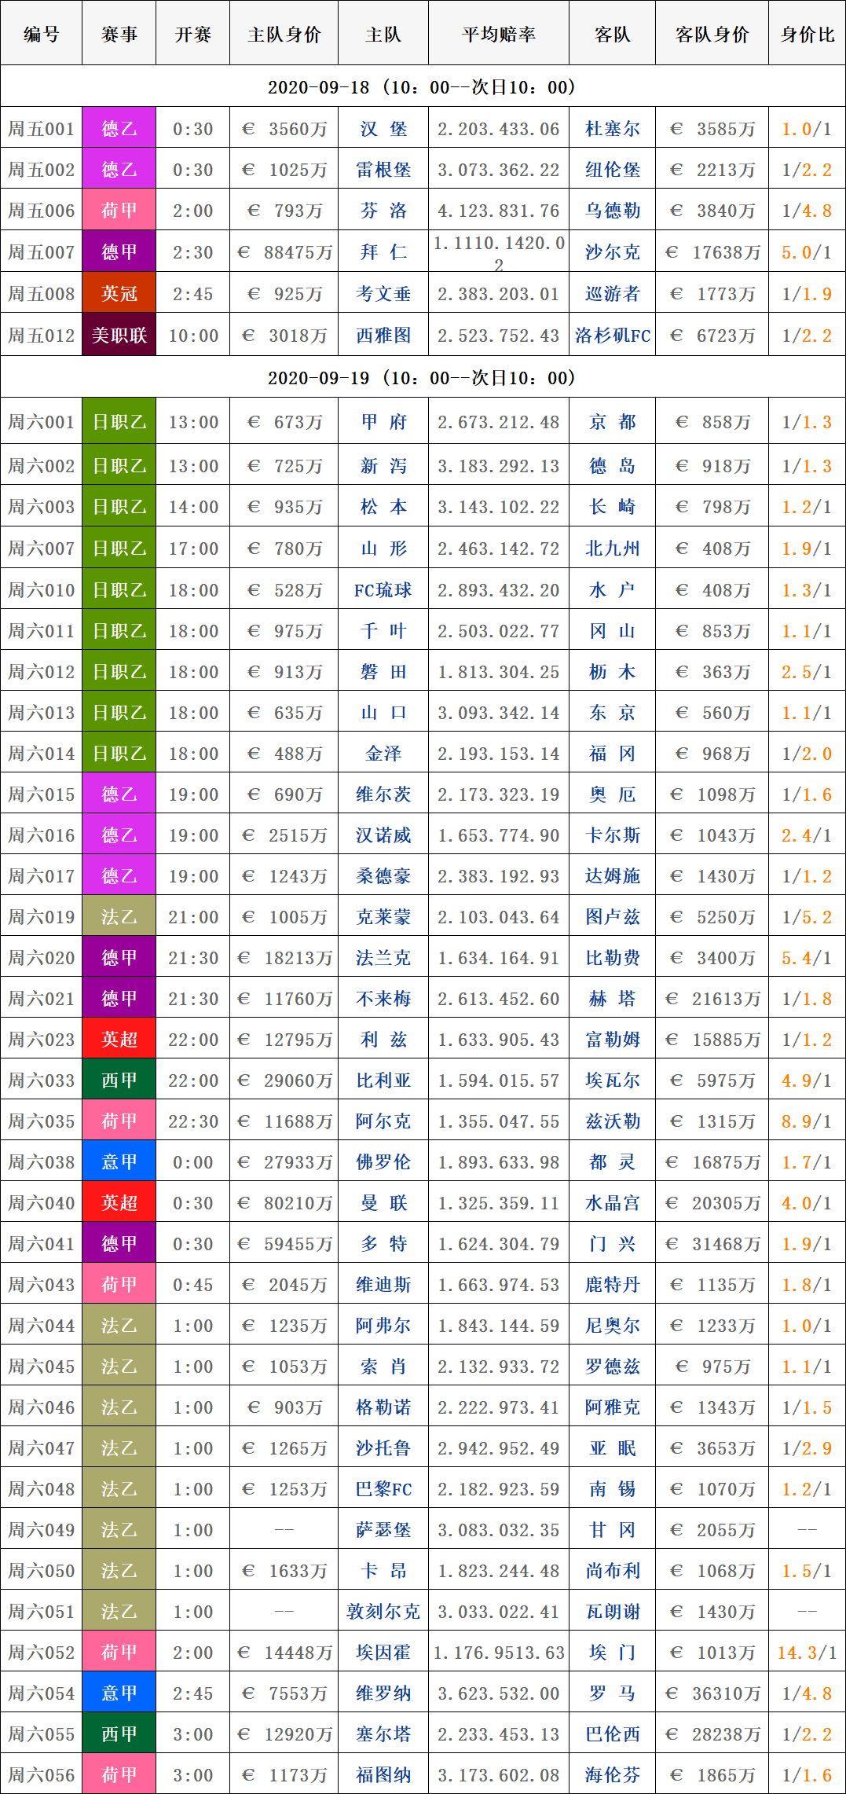846x1794 pixels.
Task: Click the 美职联 league cell
Action: [119, 336]
